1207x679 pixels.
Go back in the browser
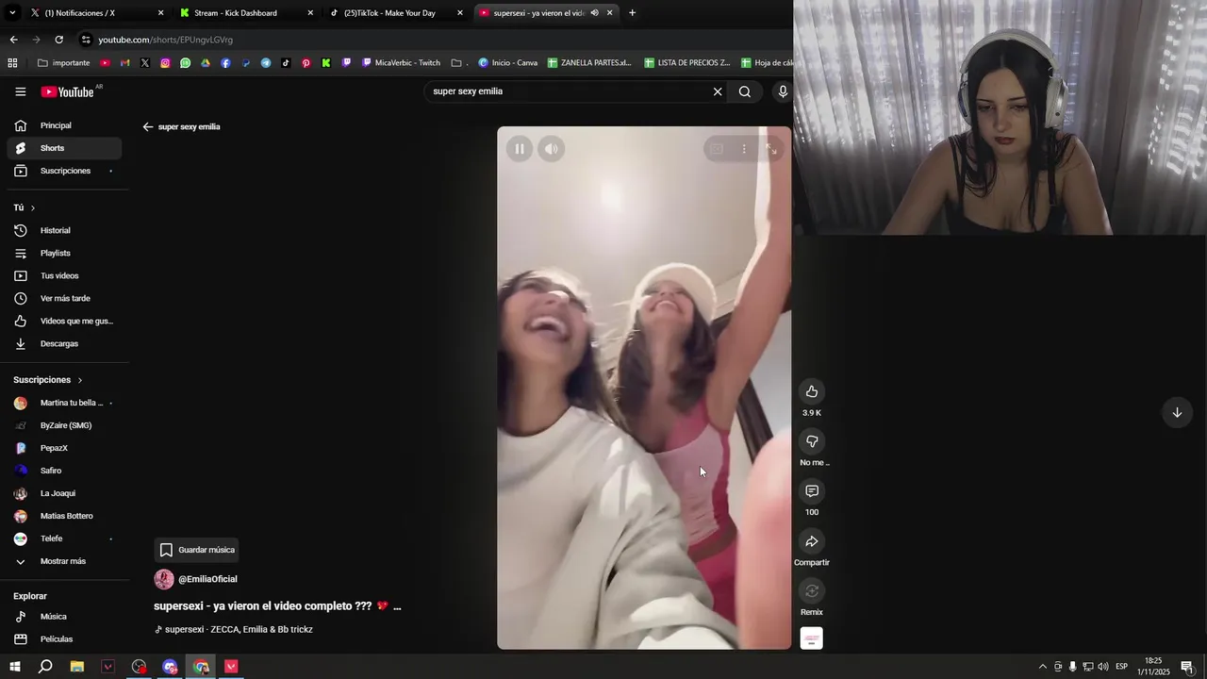click(x=13, y=40)
